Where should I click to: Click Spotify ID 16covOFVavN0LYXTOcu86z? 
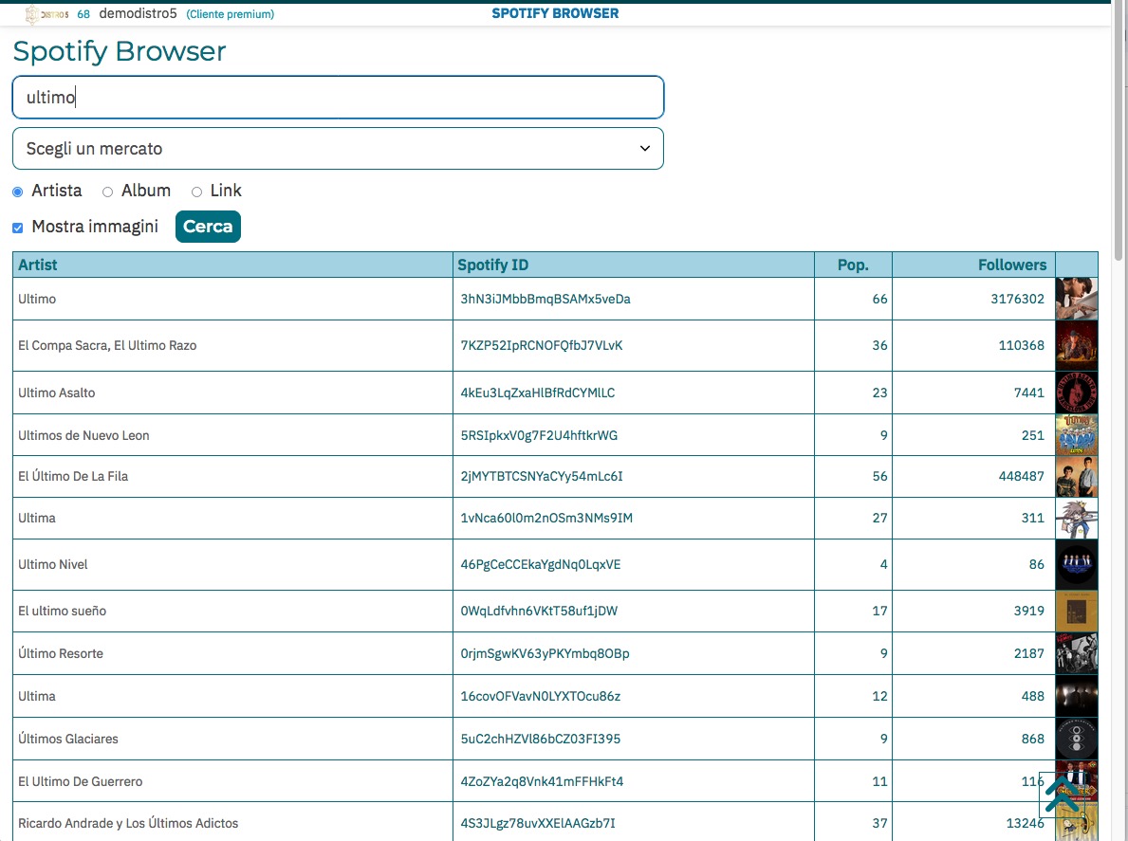point(540,697)
